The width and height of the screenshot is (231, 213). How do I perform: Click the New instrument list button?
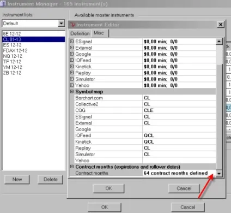(17, 180)
